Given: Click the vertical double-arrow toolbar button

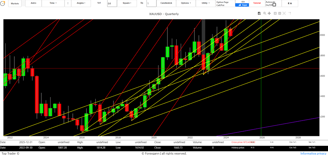Looking at the screenshot, I should pyautogui.click(x=68, y=3).
